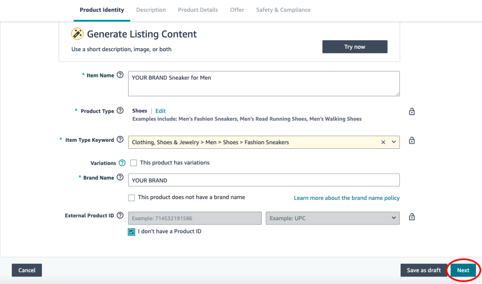Clear the Item Type Keyword selection with X
The image size is (482, 284).
(383, 142)
